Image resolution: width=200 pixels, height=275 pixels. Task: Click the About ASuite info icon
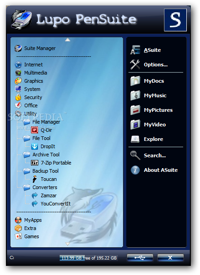135,170
